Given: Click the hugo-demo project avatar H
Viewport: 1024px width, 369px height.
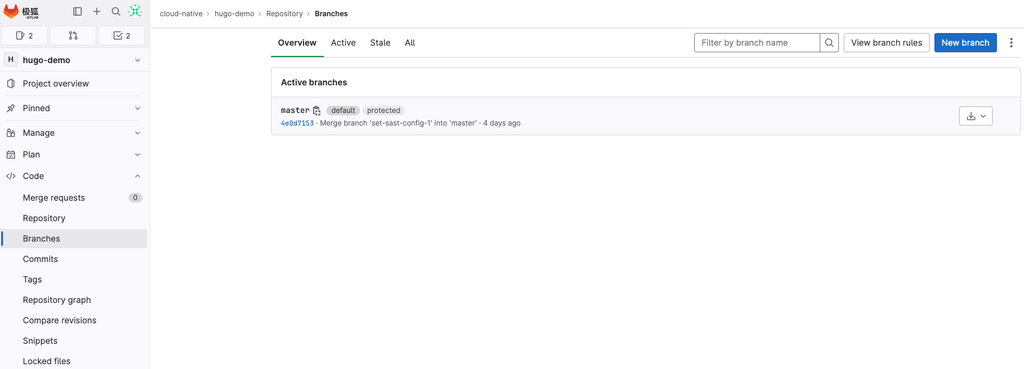Looking at the screenshot, I should (x=11, y=59).
